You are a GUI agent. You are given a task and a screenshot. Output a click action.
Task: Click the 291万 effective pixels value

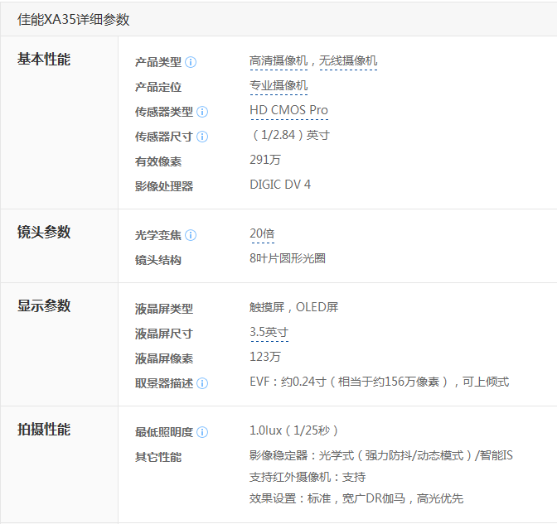tap(265, 160)
